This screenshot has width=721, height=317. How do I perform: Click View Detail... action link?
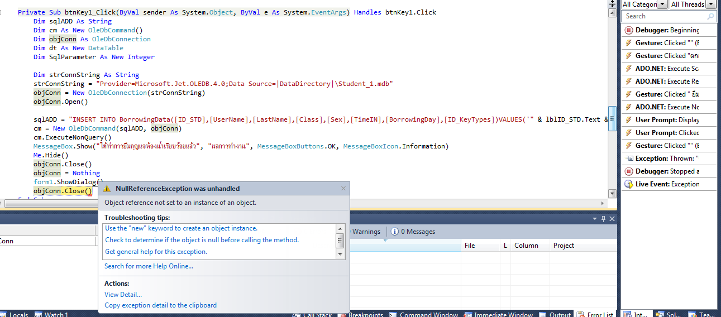tap(123, 294)
